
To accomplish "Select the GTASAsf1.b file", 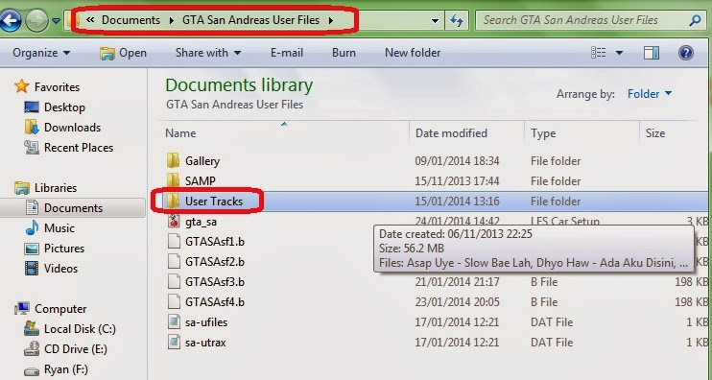I will (215, 242).
